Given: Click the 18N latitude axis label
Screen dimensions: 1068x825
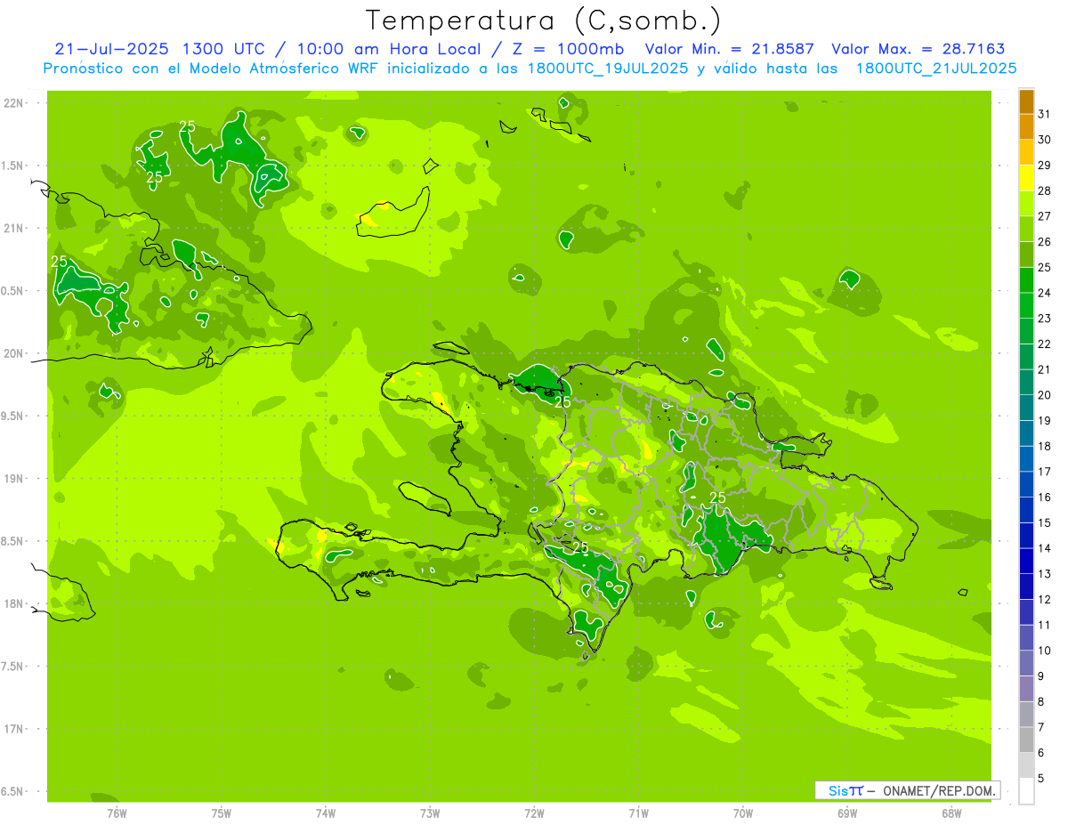Looking at the screenshot, I should click(14, 603).
